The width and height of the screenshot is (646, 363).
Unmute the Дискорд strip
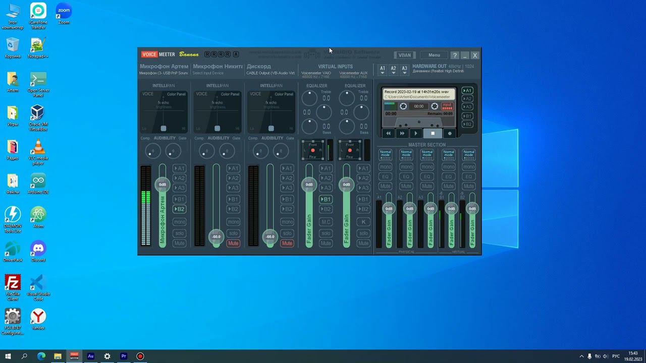pyautogui.click(x=287, y=243)
